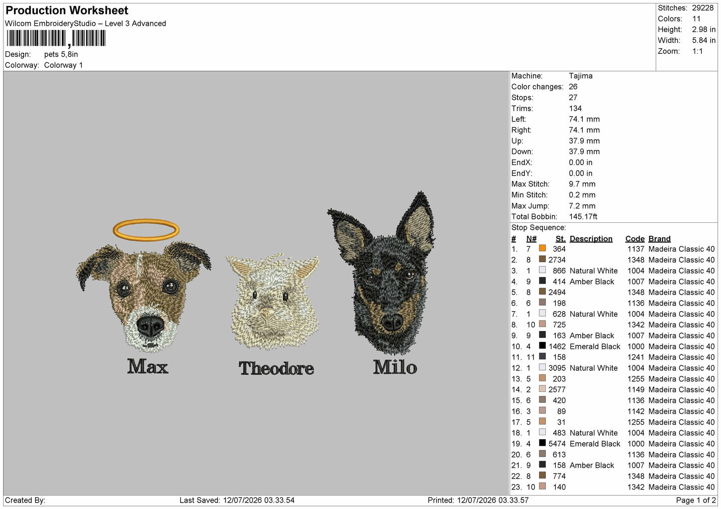
Task: Click the 'Production Worksheet' title
Action: coord(67,10)
